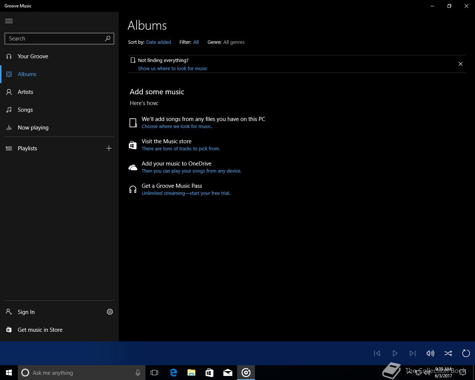
Task: Click There are tons of tracks link
Action: [x=181, y=149]
